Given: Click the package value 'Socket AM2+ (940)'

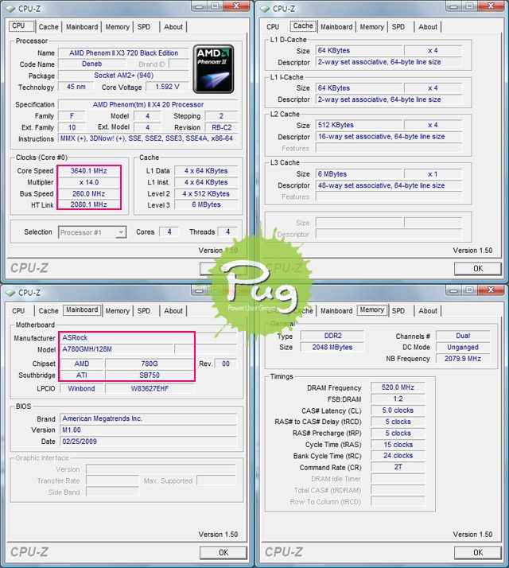Looking at the screenshot, I should [123, 76].
